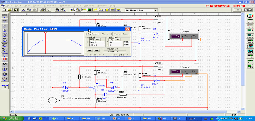Move Bode cursor left with arrow button
Screen dimensions: 255x121
point(90,51)
